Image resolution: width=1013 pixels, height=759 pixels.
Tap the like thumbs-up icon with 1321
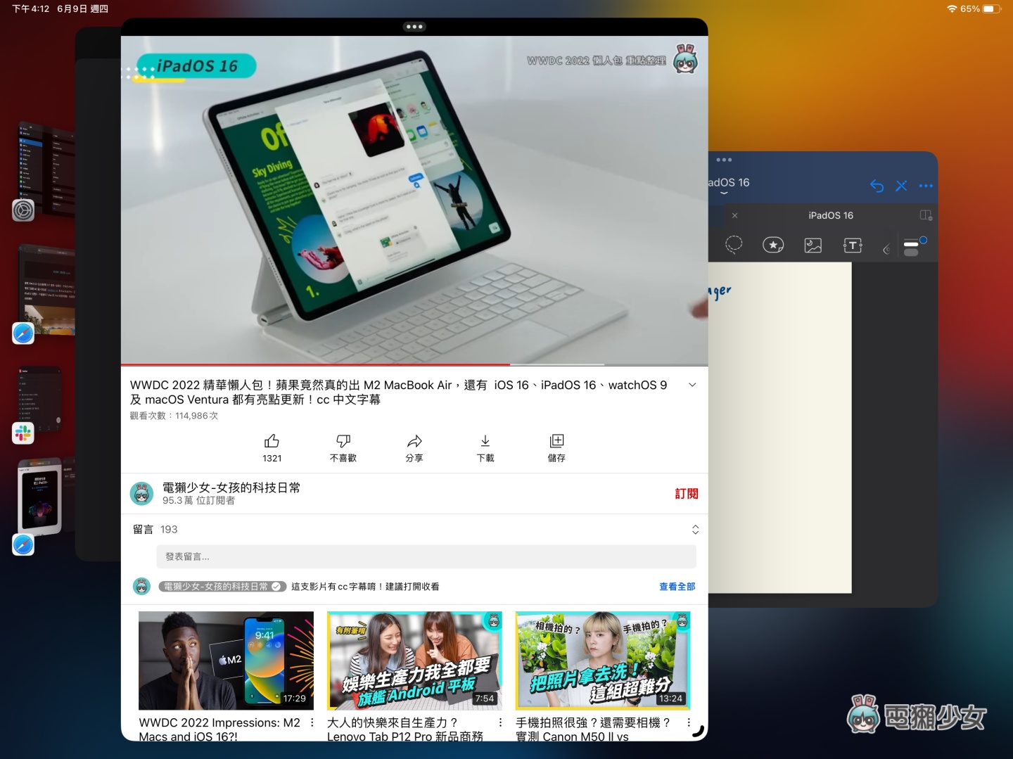[x=272, y=441]
